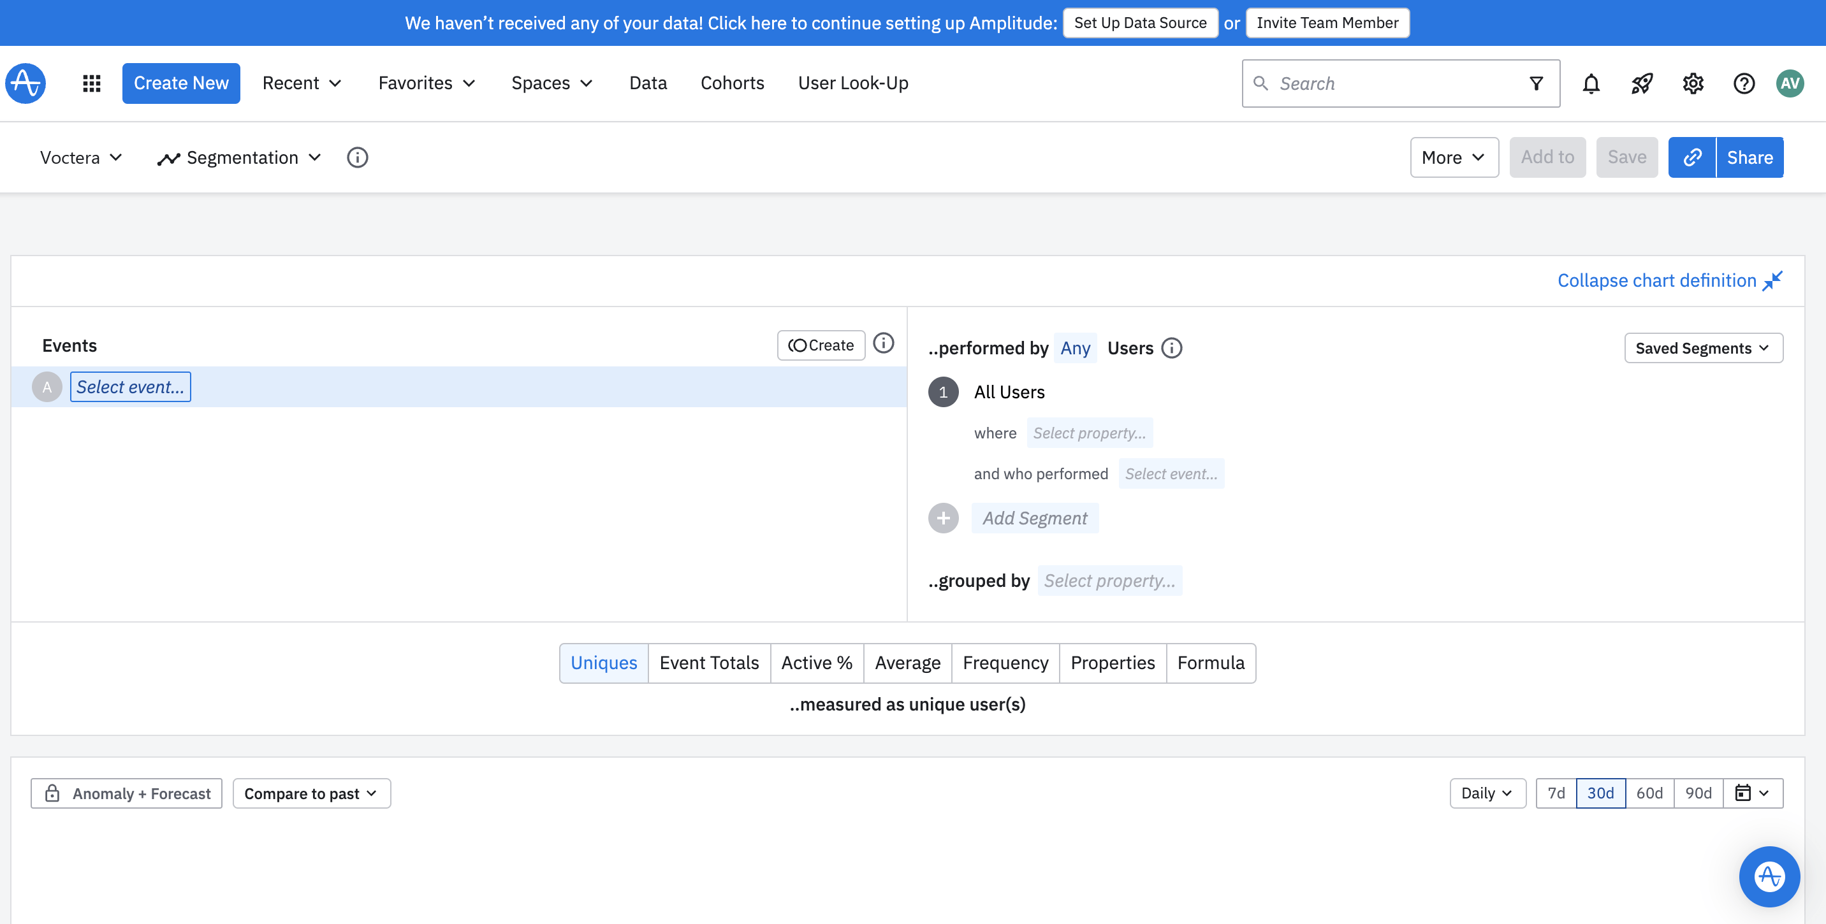The image size is (1826, 924).
Task: Select the 30d time range
Action: click(1600, 793)
